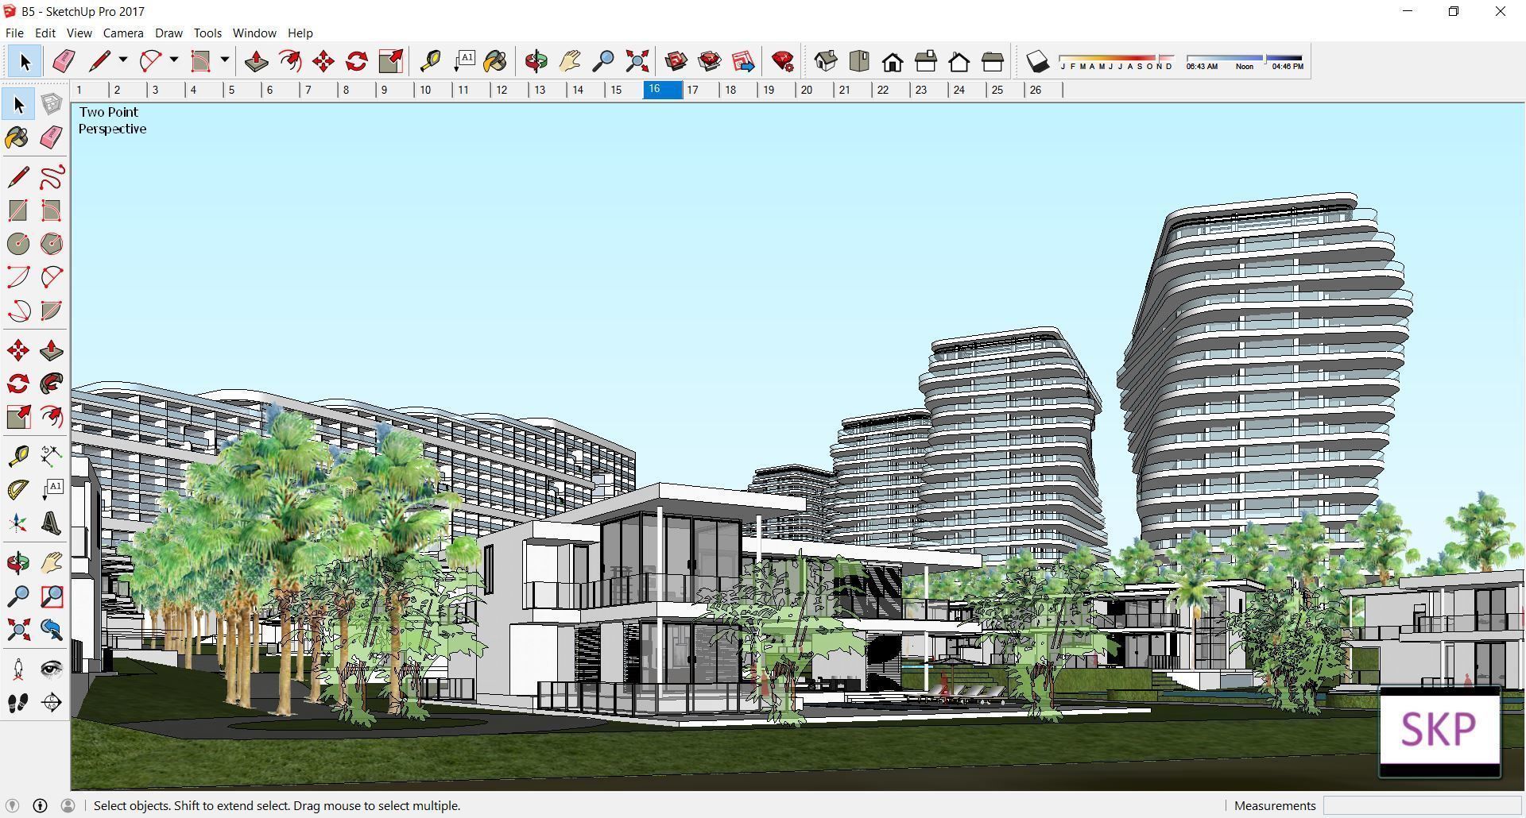1526x818 pixels.
Task: Select the Freehand tool in left toolbar
Action: tap(52, 176)
